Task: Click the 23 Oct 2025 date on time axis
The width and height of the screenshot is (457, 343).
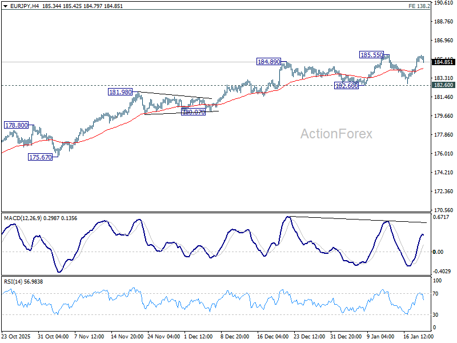Action: pyautogui.click(x=16, y=337)
